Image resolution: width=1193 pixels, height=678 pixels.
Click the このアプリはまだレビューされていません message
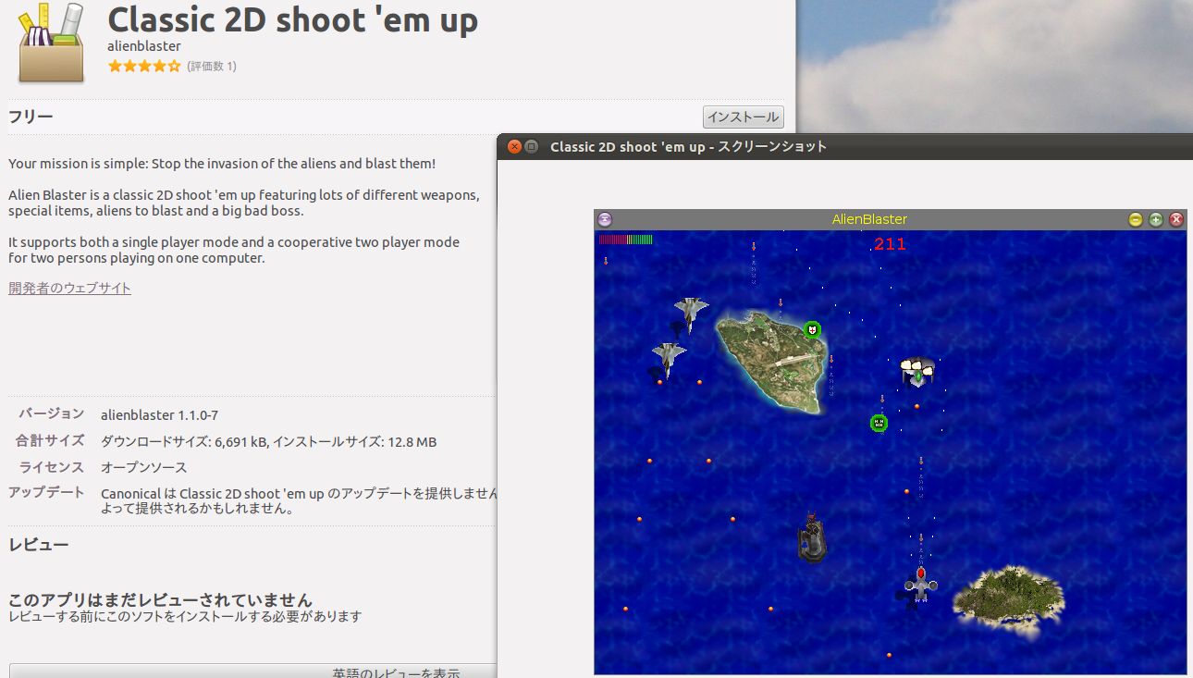[160, 600]
